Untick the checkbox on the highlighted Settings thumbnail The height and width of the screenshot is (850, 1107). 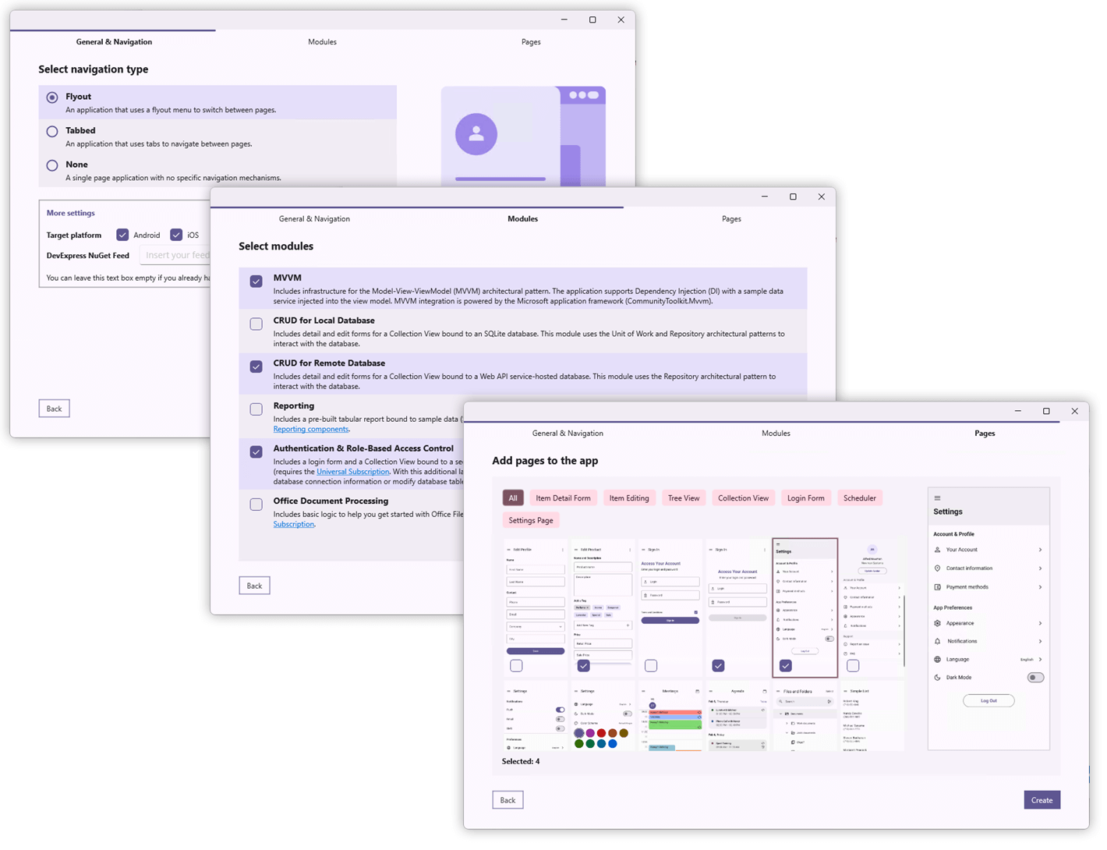coord(786,666)
